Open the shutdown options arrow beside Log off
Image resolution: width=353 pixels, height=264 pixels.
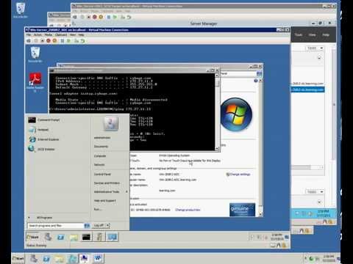point(107,225)
